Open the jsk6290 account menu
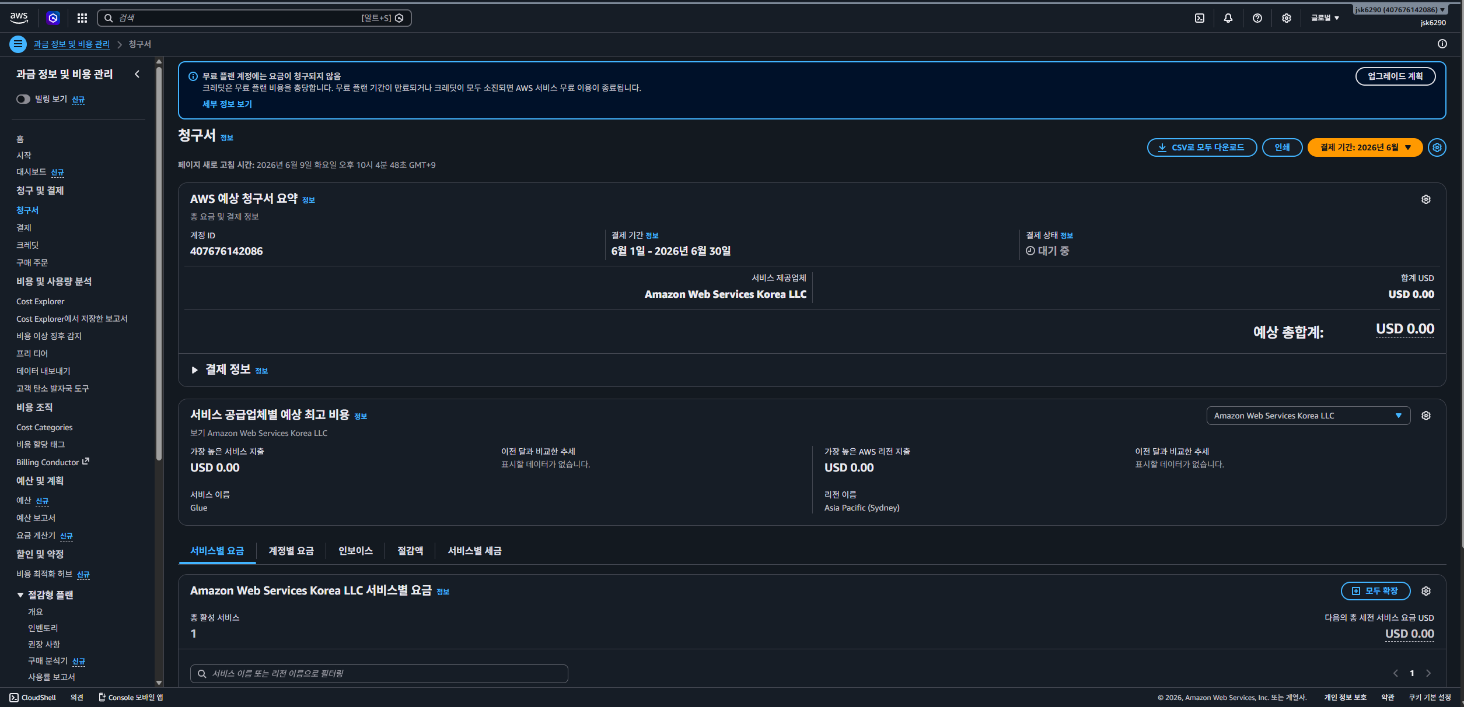Image resolution: width=1464 pixels, height=707 pixels. pos(1400,10)
